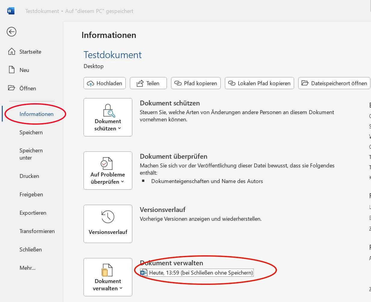Open Dateispeicherort öffnen folder button
This screenshot has width=371, height=302.
click(x=334, y=83)
